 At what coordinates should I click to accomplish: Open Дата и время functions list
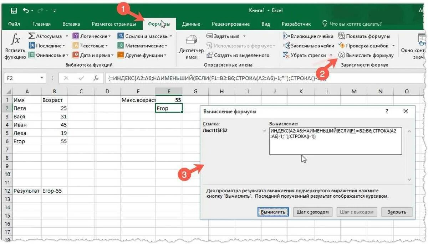coord(93,55)
